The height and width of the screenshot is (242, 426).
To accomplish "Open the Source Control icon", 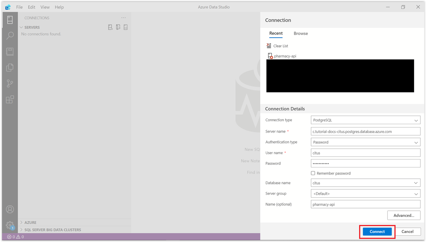I will click(10, 84).
